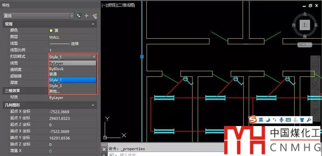Click the Select Objects crosshair icon

(x=87, y=16)
